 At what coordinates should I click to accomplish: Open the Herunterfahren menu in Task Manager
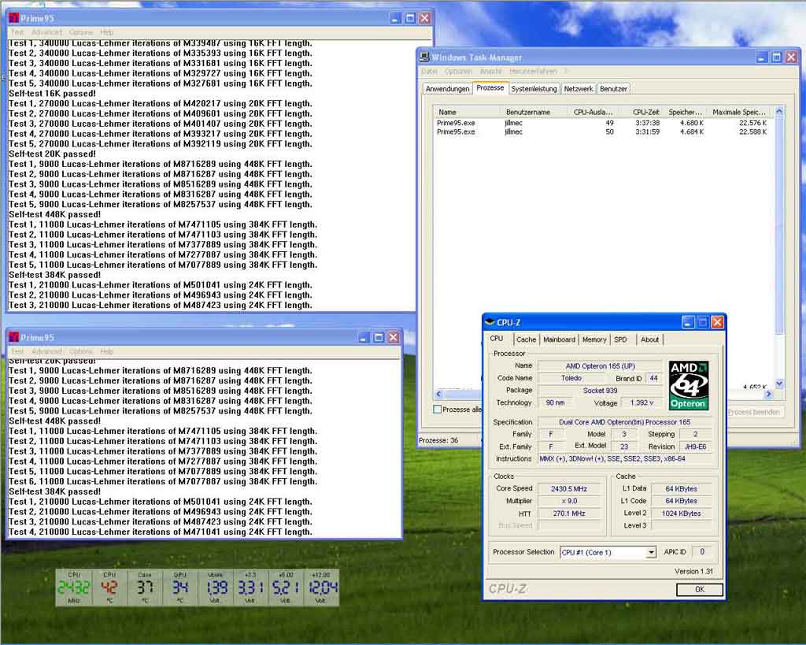tap(534, 72)
